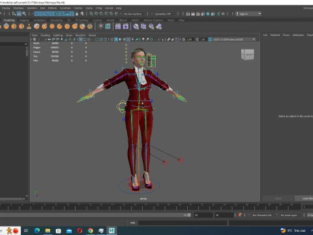This screenshot has height=235, width=313.
Task: Click the viewport gamma value field
Action: tap(203, 39)
